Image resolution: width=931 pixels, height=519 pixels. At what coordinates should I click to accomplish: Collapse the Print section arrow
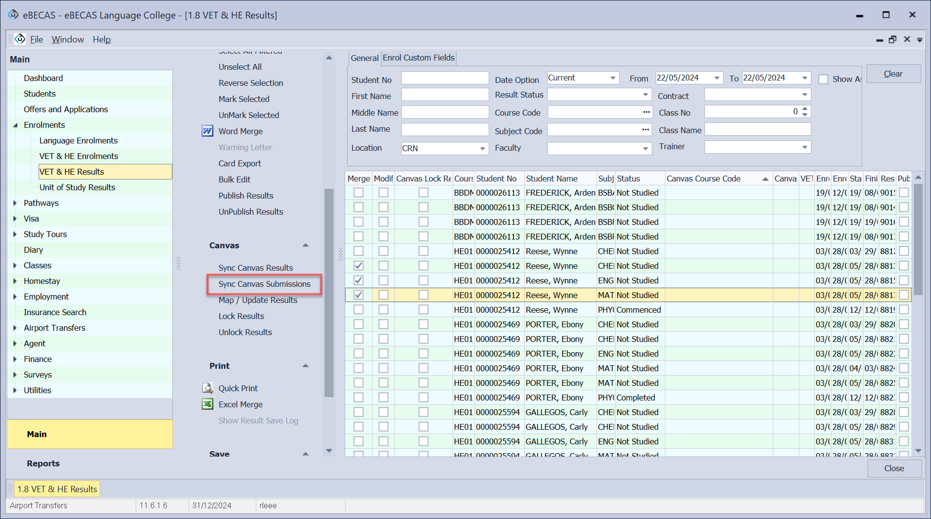pyautogui.click(x=306, y=366)
